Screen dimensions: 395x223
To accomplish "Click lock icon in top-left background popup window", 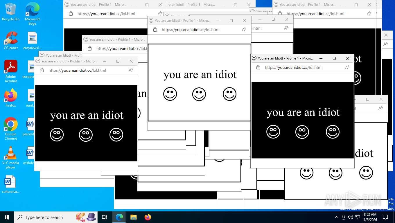I will point(71,14).
